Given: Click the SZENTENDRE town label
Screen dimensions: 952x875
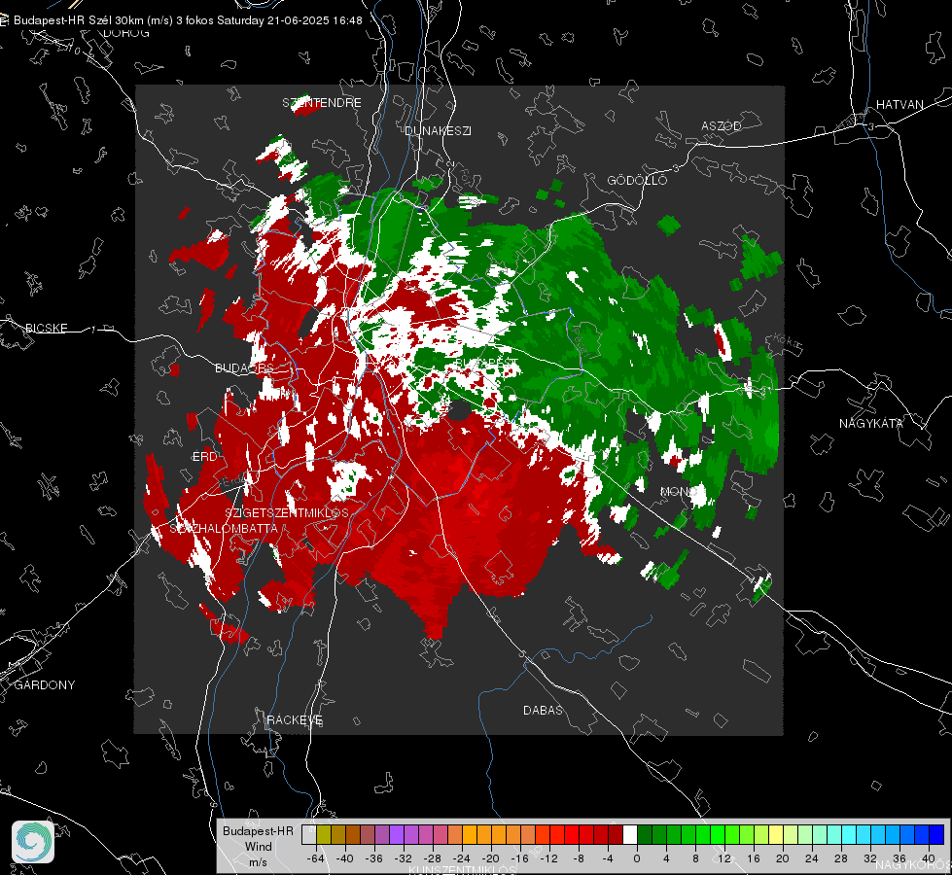Looking at the screenshot, I should (x=322, y=103).
